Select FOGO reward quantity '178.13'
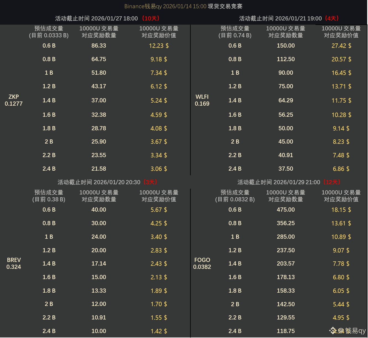Image resolution: width=368 pixels, height=338 pixels. point(286,277)
